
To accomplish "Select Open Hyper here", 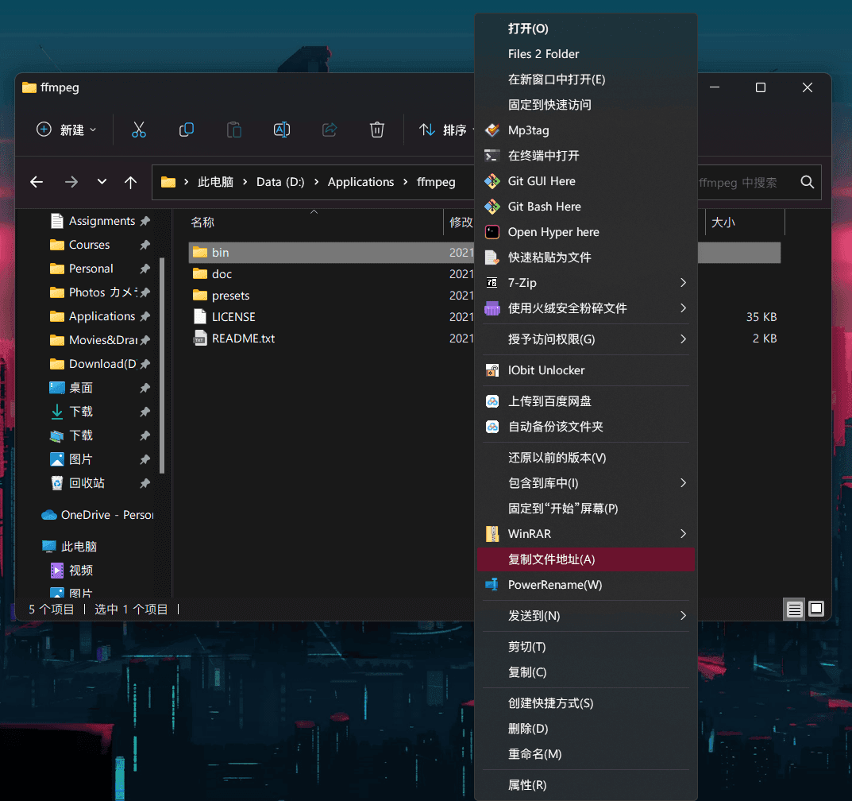I will click(586, 232).
